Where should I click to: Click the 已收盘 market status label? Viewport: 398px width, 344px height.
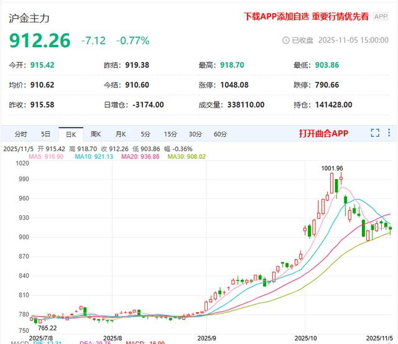[302, 40]
